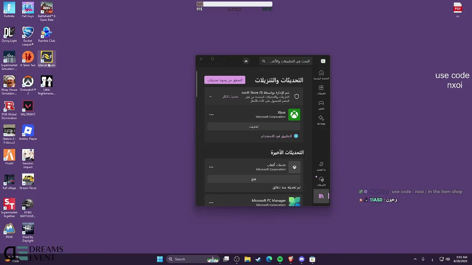The height and width of the screenshot is (265, 472).
Task: Show hidden system tray icons
Action: [415, 259]
